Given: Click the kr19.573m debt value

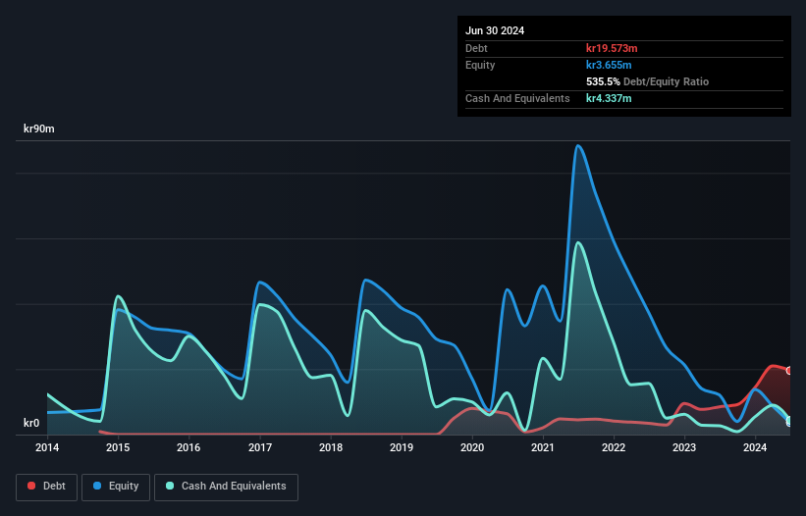Looking at the screenshot, I should pyautogui.click(x=612, y=48).
